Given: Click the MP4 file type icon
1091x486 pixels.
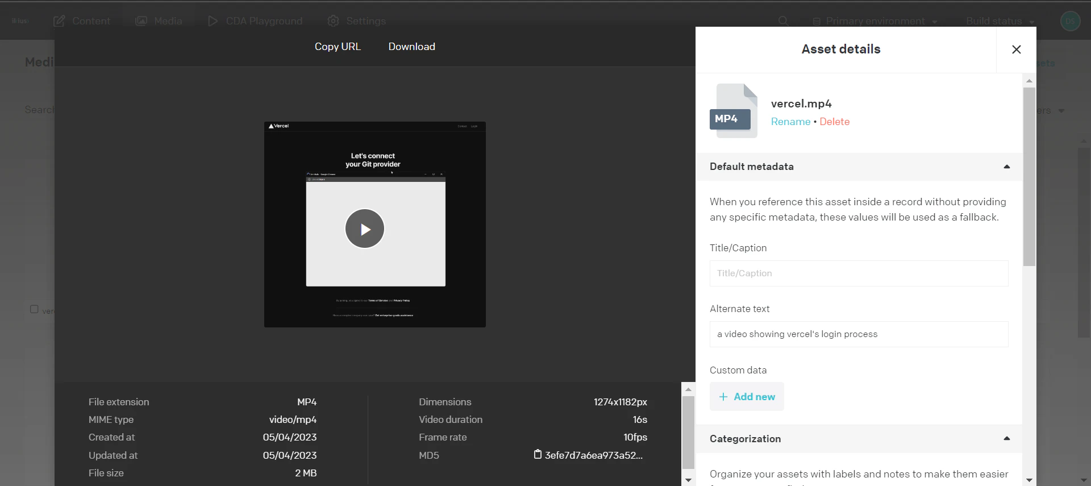Looking at the screenshot, I should coord(734,111).
